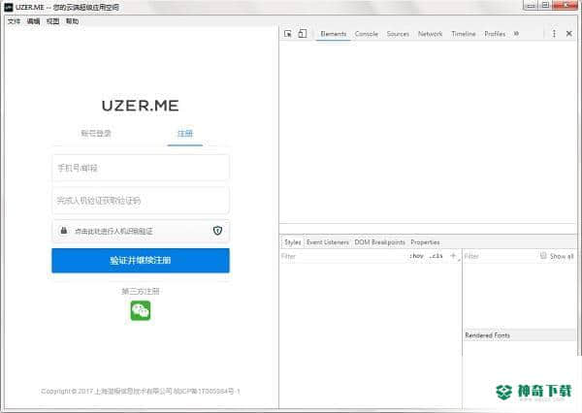This screenshot has width=582, height=413.
Task: Click the shield icon in the verification box
Action: [x=217, y=231]
